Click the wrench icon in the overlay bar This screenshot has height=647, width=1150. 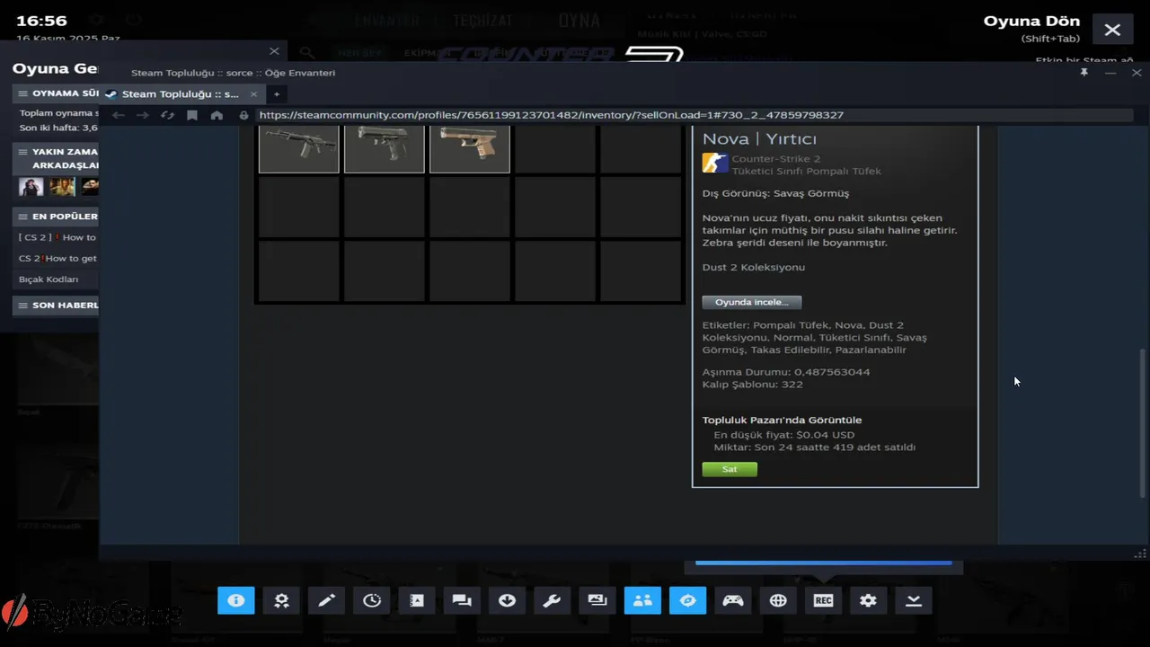point(553,600)
